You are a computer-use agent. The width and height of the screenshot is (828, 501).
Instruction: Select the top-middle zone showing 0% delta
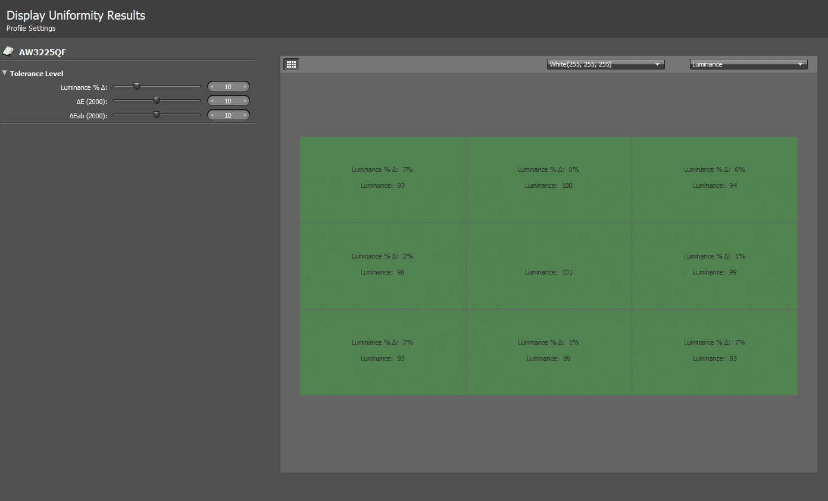548,179
